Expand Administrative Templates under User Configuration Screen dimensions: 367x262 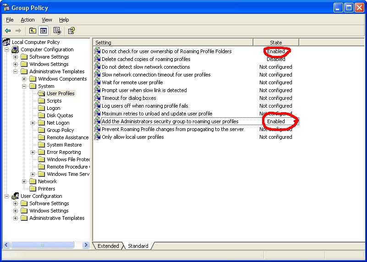coord(15,218)
